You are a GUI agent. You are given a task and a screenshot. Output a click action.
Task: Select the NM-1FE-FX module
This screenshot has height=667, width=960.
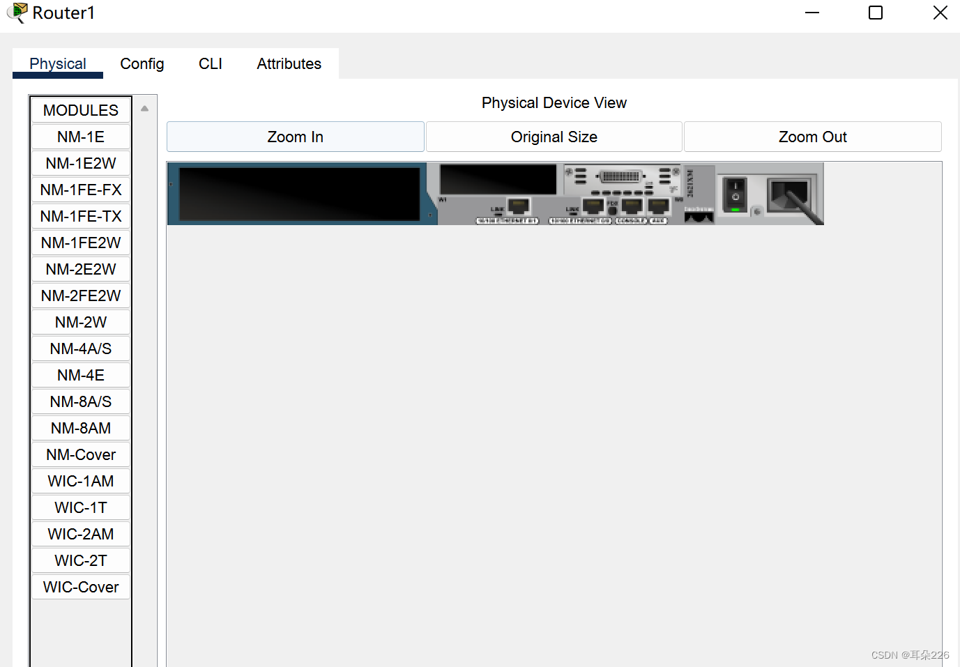(81, 190)
